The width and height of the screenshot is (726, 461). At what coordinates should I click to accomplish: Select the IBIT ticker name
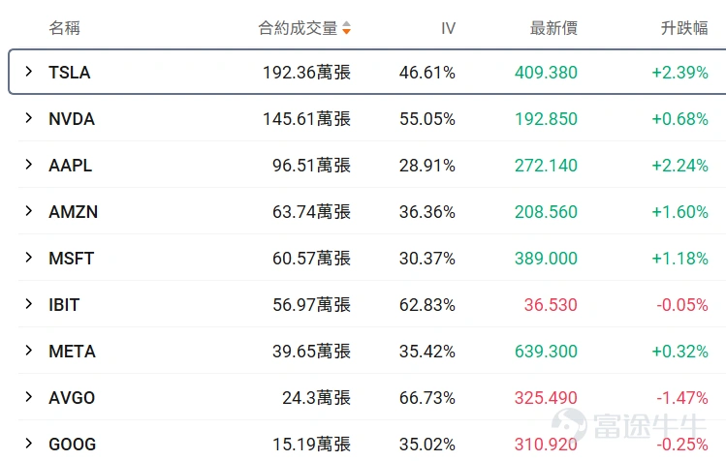pos(64,305)
